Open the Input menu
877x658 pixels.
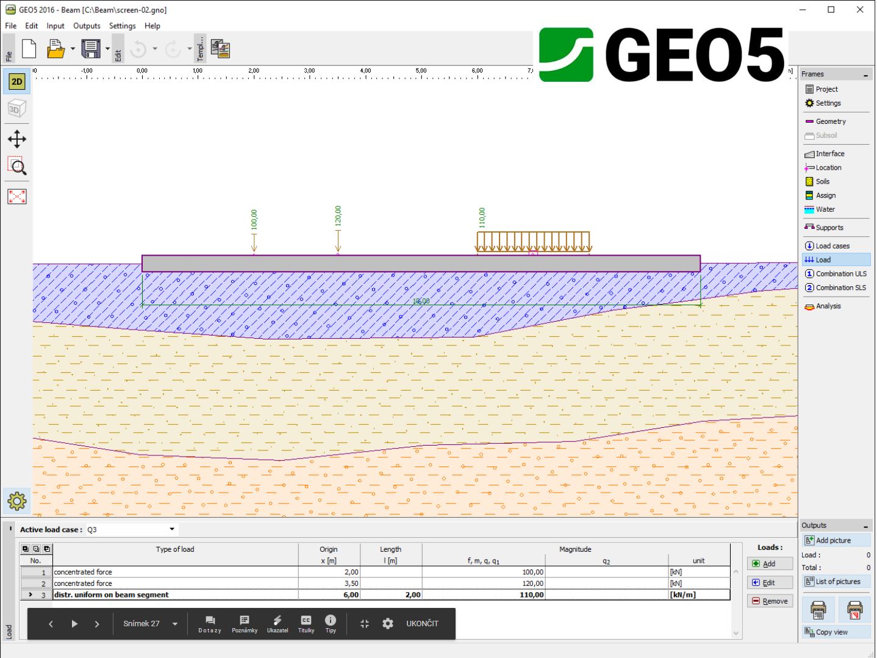[x=55, y=26]
